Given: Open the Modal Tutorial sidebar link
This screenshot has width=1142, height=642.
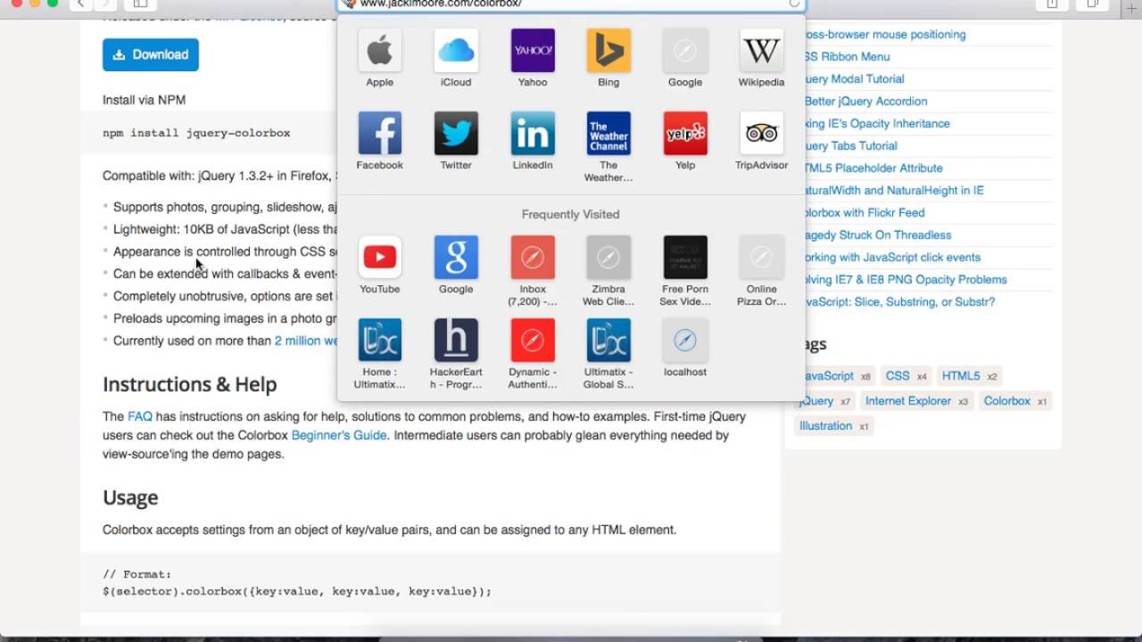Looking at the screenshot, I should 853,78.
